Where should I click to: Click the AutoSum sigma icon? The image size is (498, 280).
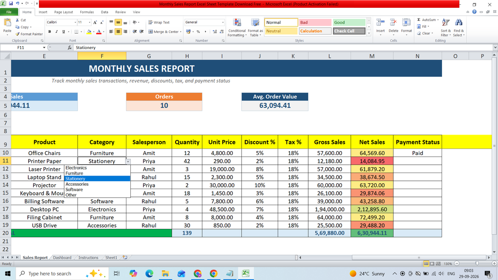tap(419, 19)
